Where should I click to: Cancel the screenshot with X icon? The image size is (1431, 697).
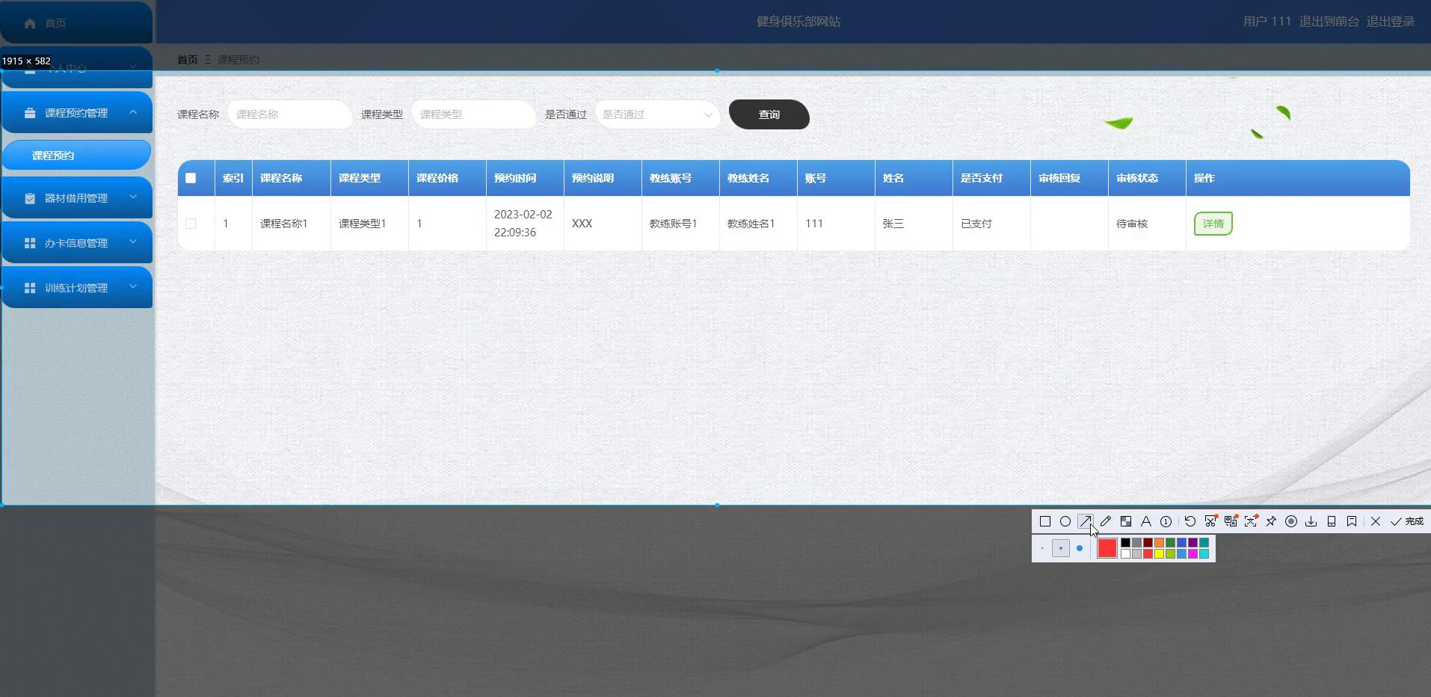click(1376, 521)
